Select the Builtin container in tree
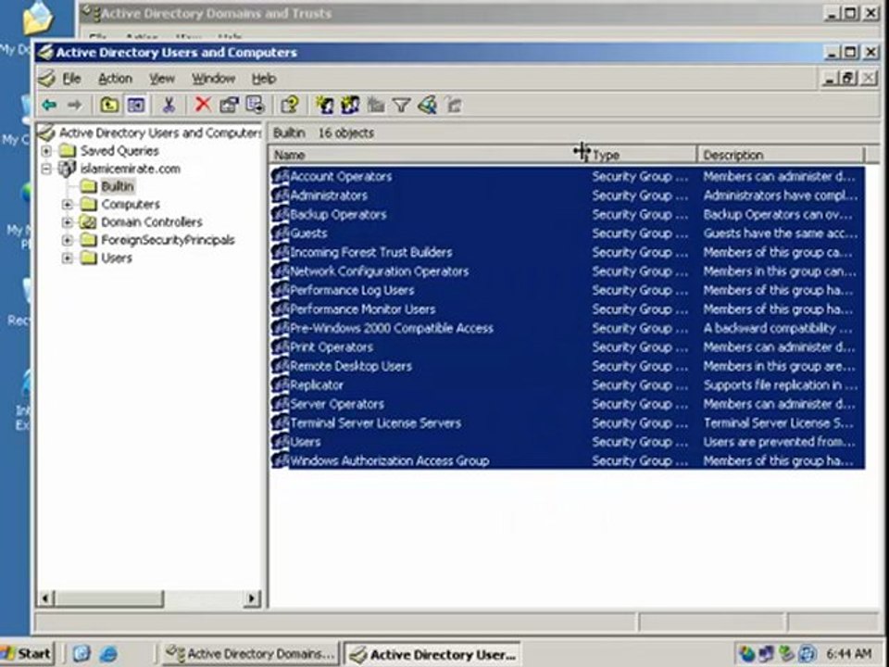Screen dimensions: 889x667 pos(118,186)
